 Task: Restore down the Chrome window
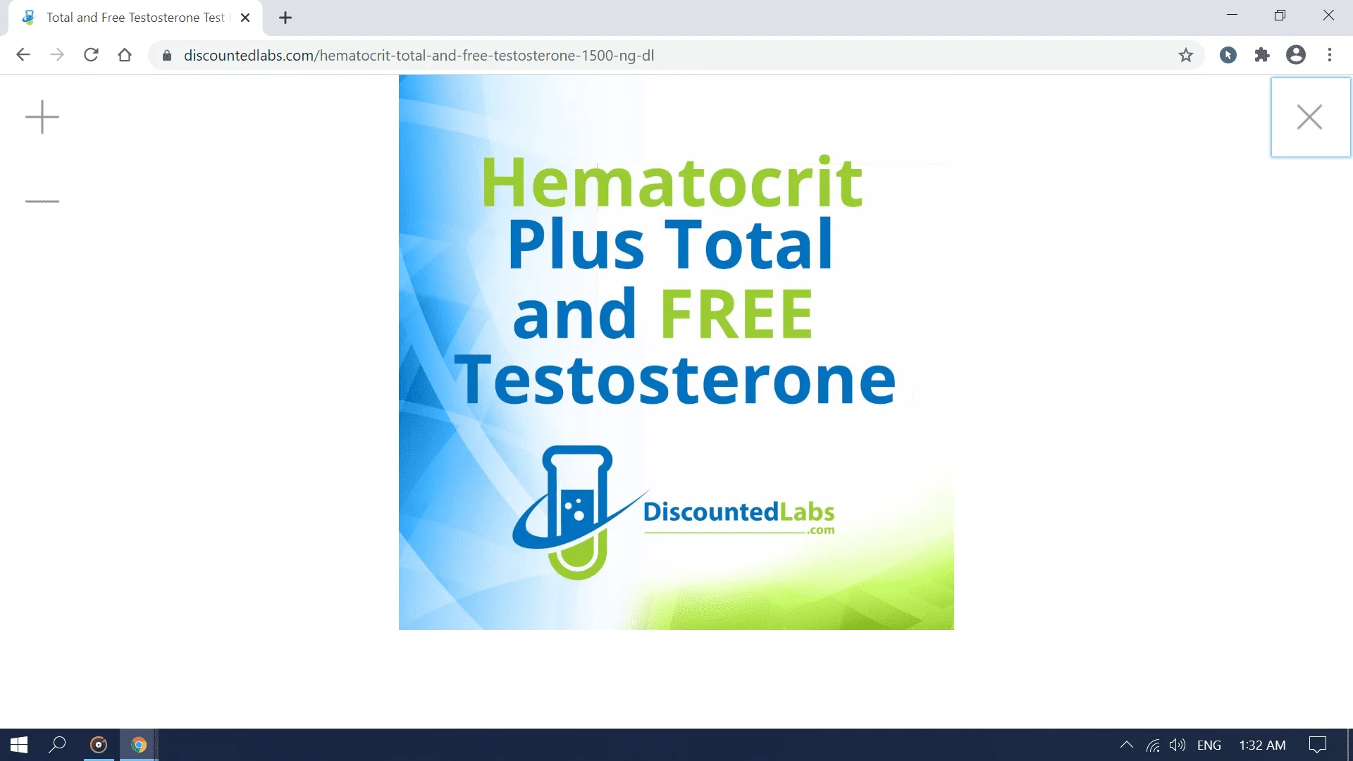[1280, 15]
